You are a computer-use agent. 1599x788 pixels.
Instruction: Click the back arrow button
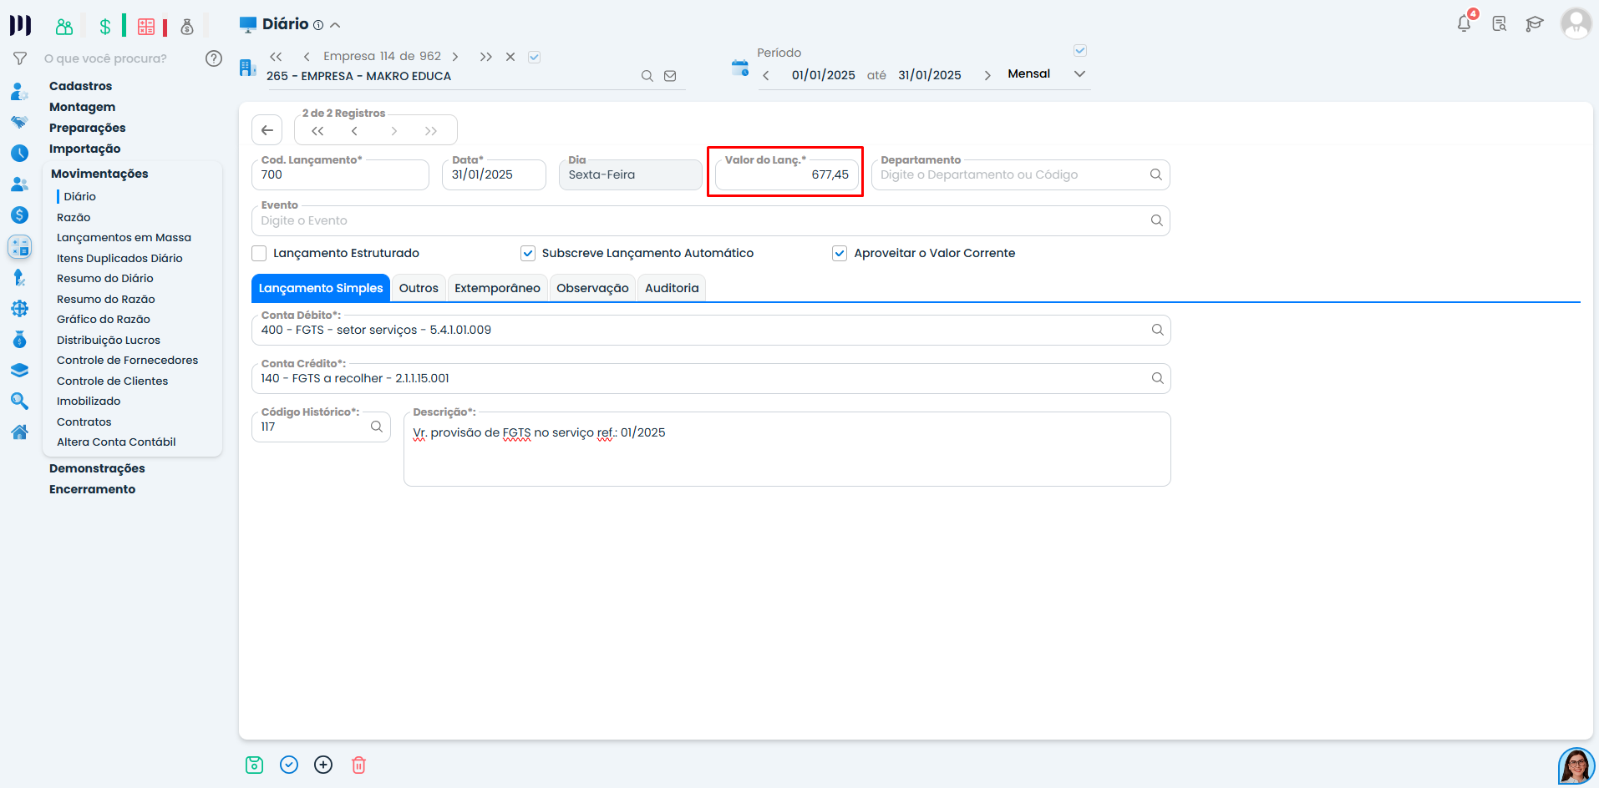[x=267, y=130]
